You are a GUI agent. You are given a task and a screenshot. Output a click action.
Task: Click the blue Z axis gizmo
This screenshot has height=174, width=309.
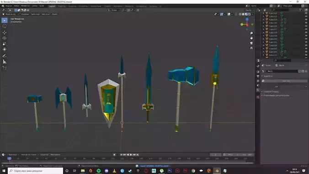247,19
